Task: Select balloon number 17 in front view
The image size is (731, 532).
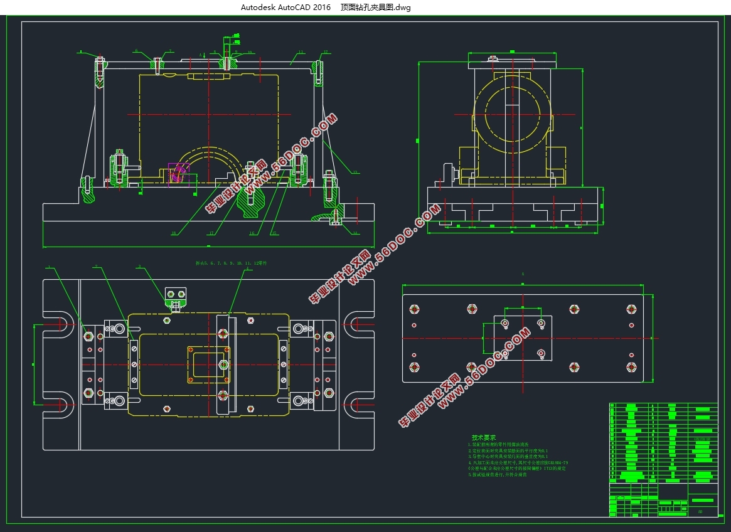Action: coord(211,233)
